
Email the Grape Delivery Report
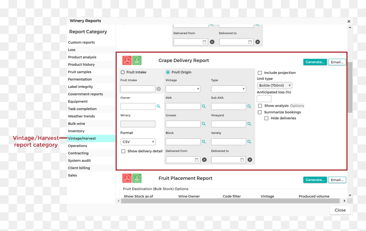coord(337,62)
